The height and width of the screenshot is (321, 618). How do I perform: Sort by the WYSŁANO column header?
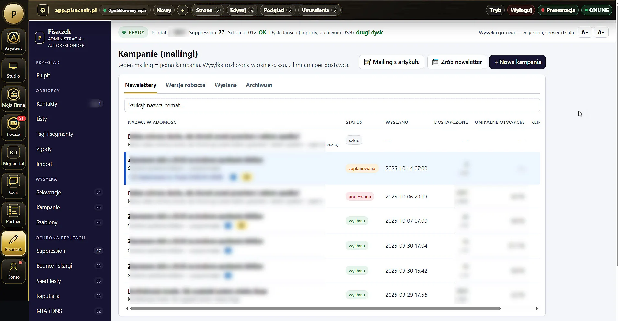tap(397, 122)
